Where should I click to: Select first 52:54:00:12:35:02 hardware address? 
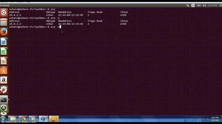71,15
